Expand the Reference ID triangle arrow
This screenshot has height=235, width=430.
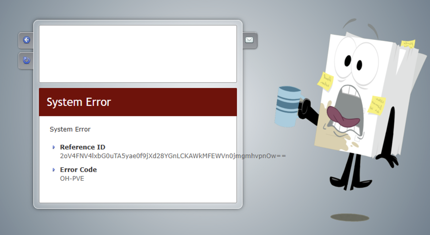(x=54, y=147)
